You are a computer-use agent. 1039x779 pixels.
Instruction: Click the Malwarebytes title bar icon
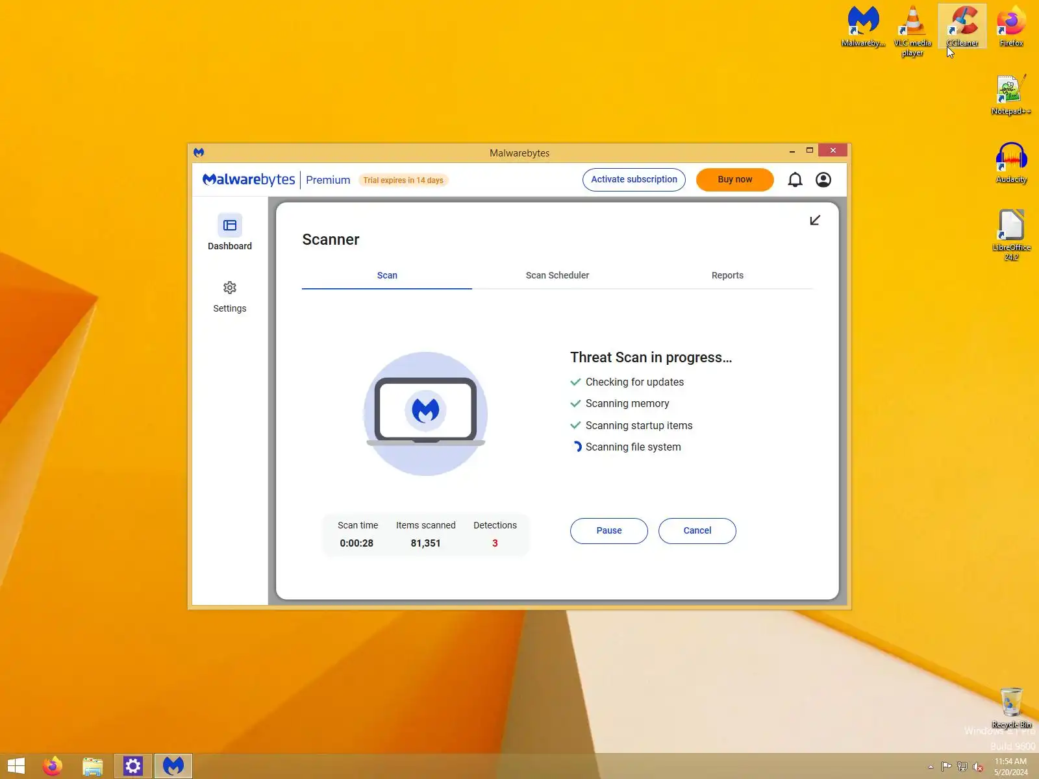(x=199, y=153)
